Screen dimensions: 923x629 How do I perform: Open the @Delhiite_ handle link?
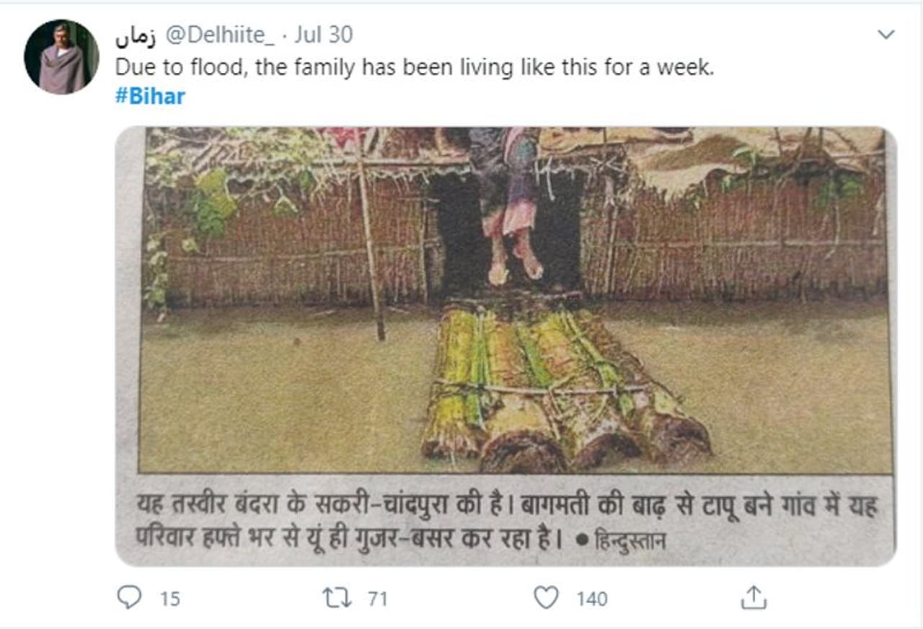[219, 35]
